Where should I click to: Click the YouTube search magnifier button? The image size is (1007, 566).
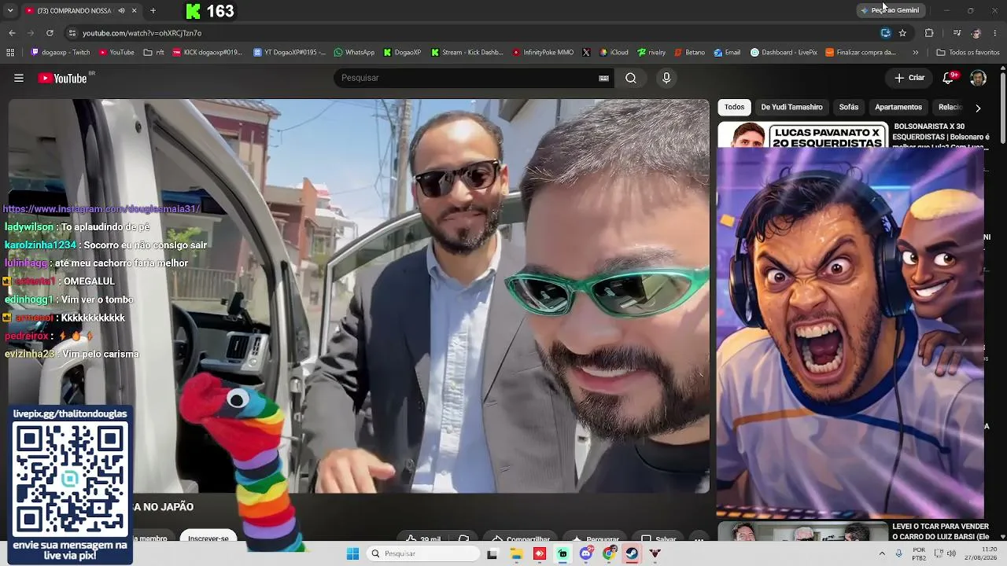[631, 78]
